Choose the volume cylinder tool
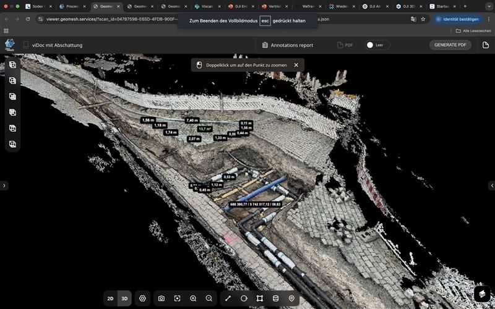Image resolution: width=495 pixels, height=309 pixels. 276,298
